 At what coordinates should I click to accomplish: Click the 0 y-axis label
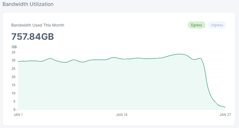[14, 110]
